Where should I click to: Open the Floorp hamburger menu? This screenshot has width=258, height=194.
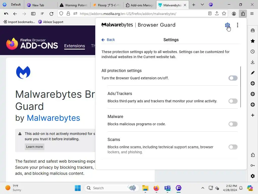252,14
